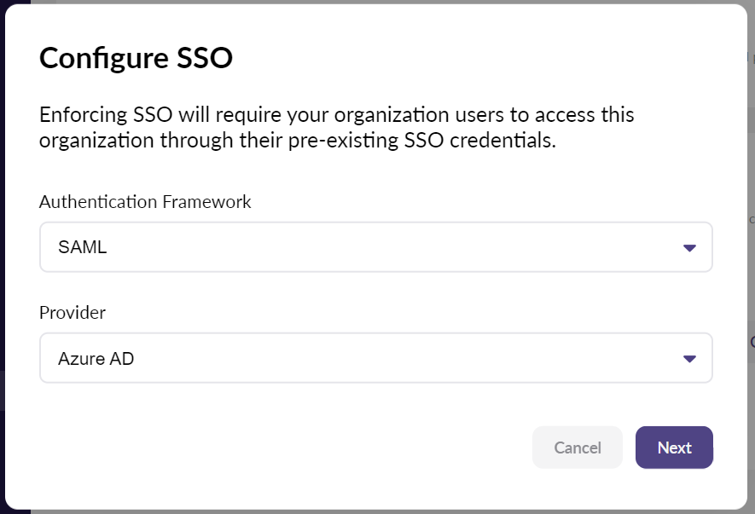Click the dimmed background strip right of dialog
This screenshot has height=514, width=755.
[751, 257]
